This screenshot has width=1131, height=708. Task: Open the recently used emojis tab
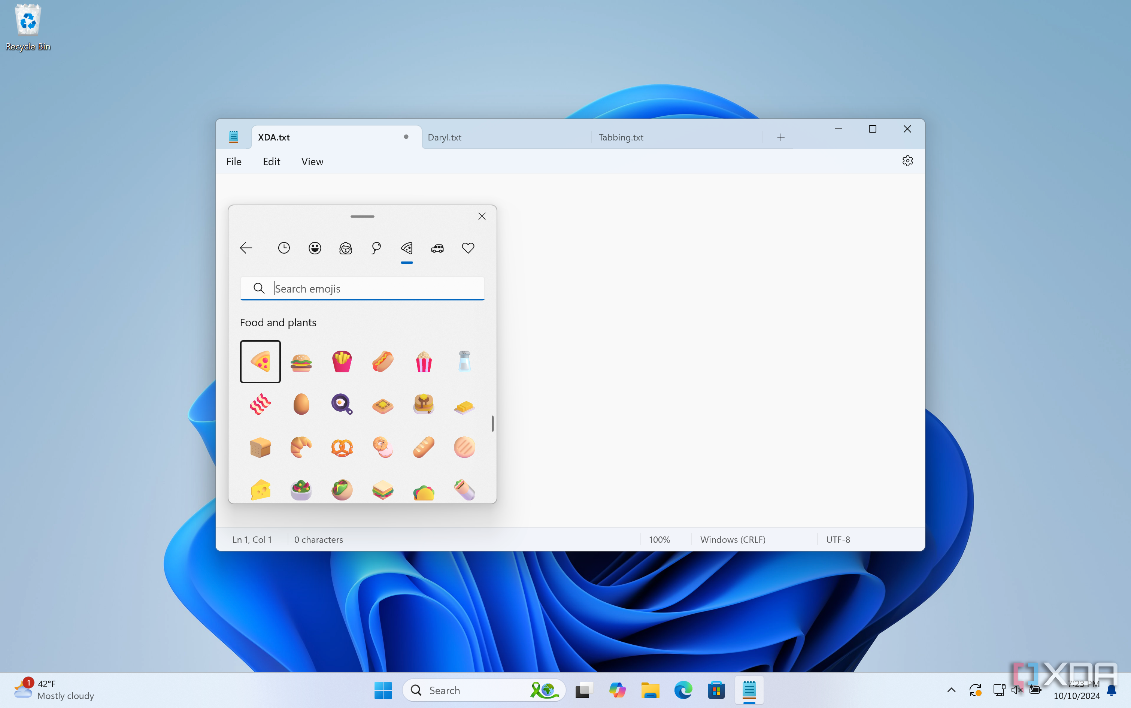[x=284, y=248]
